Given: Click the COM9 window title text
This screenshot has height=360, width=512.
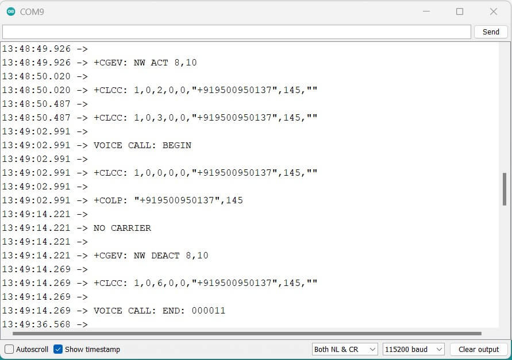Looking at the screenshot, I should click(x=32, y=11).
